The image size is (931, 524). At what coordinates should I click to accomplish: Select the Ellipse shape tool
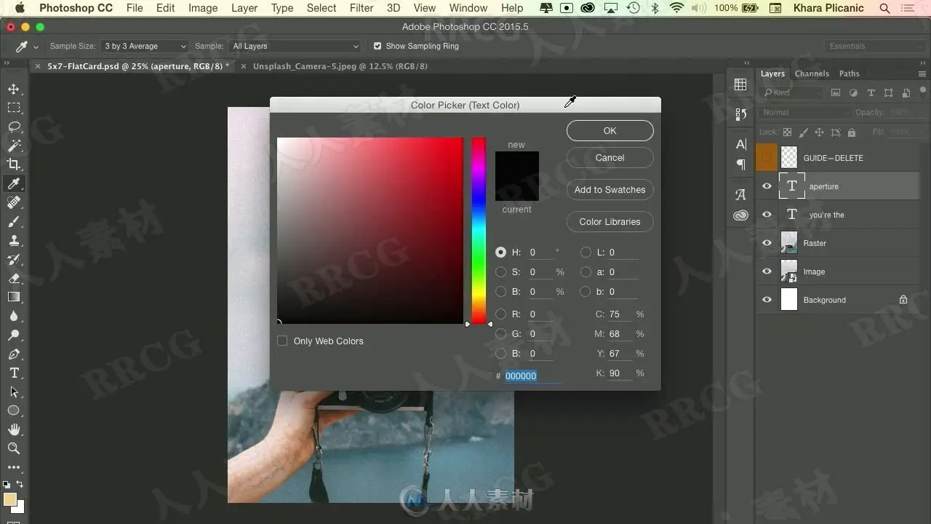[14, 410]
